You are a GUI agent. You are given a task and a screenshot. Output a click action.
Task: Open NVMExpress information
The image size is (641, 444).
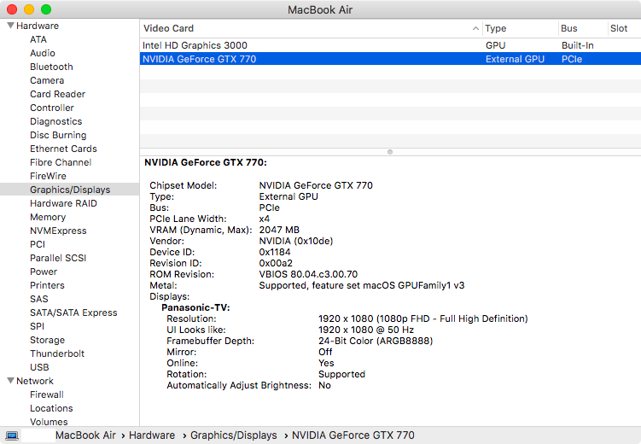[x=58, y=231]
